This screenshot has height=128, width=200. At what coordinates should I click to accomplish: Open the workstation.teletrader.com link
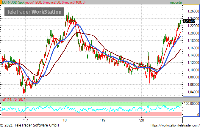tap(175, 125)
